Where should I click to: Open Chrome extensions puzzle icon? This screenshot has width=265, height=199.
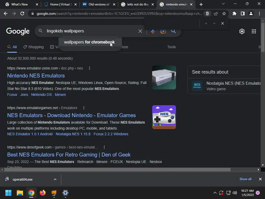[234, 13]
